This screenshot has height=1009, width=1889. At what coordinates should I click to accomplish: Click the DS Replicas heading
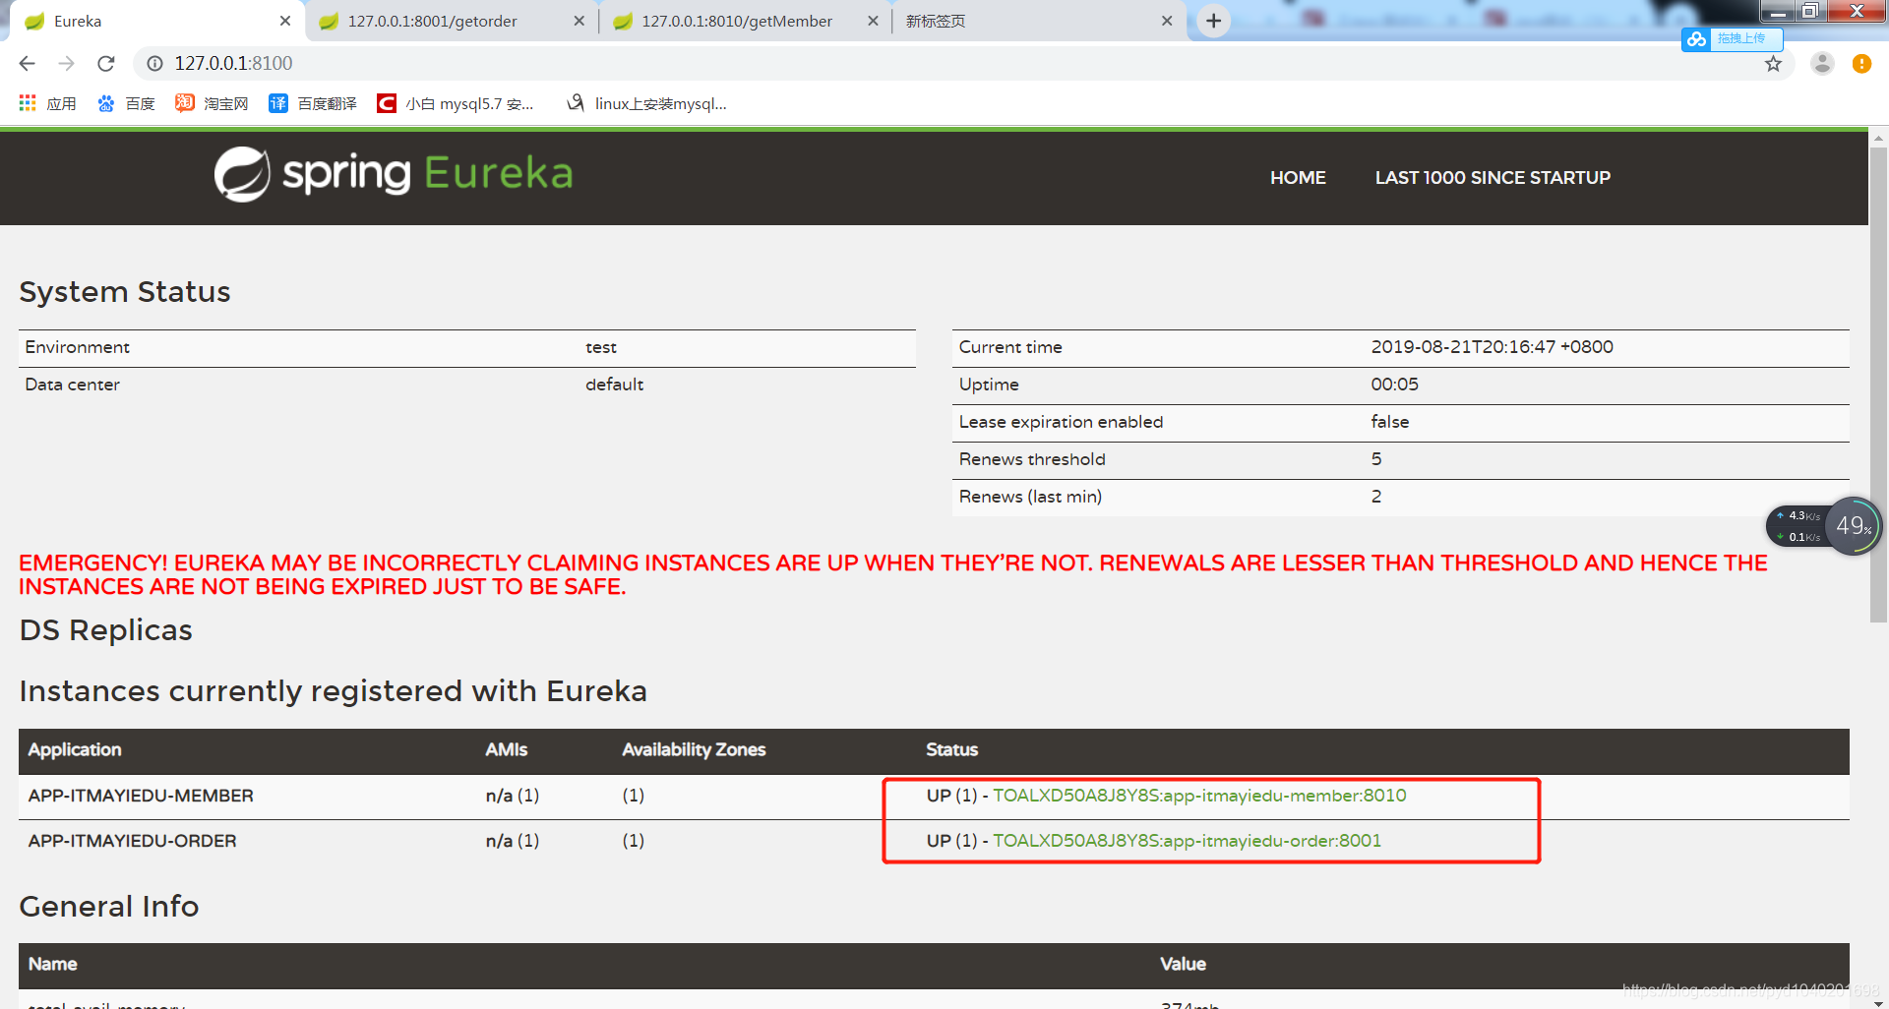(x=105, y=630)
